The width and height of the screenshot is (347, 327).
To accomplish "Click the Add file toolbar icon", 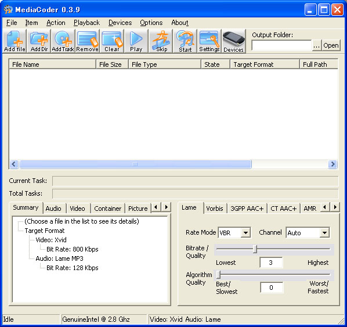I will pyautogui.click(x=15, y=41).
